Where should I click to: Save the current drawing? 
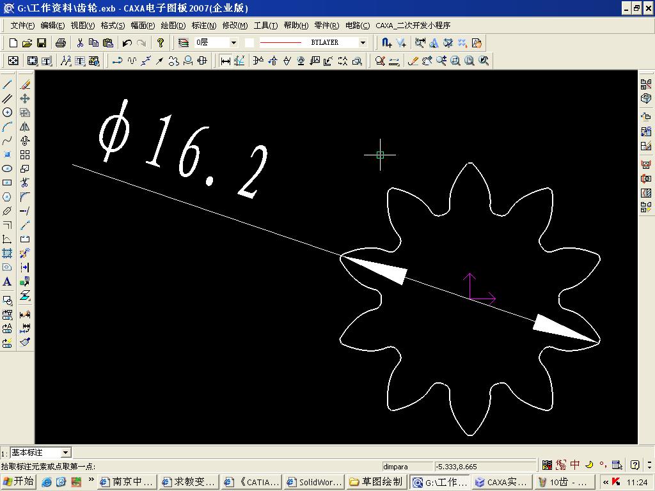pyautogui.click(x=42, y=43)
